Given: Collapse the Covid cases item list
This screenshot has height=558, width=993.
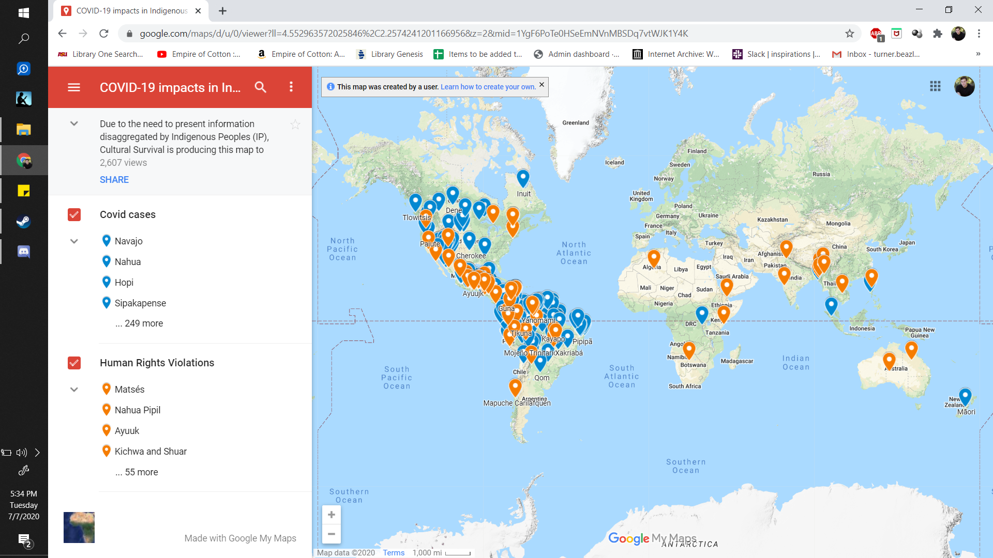Looking at the screenshot, I should [x=74, y=241].
